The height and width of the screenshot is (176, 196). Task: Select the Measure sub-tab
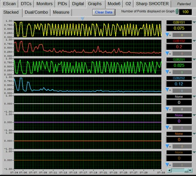pyautogui.click(x=61, y=12)
